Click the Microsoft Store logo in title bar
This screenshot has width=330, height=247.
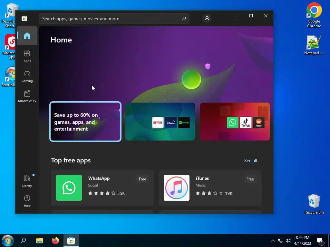point(24,18)
